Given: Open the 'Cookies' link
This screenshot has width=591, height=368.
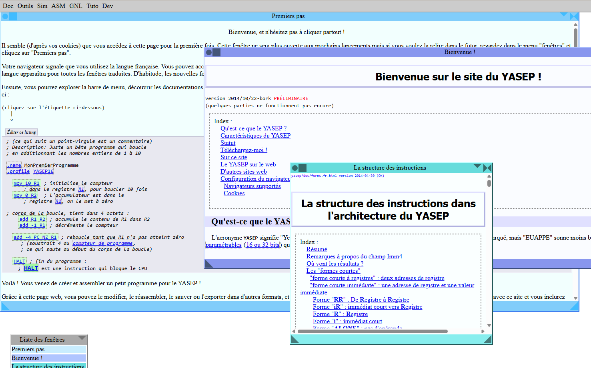Looking at the screenshot, I should pos(234,193).
